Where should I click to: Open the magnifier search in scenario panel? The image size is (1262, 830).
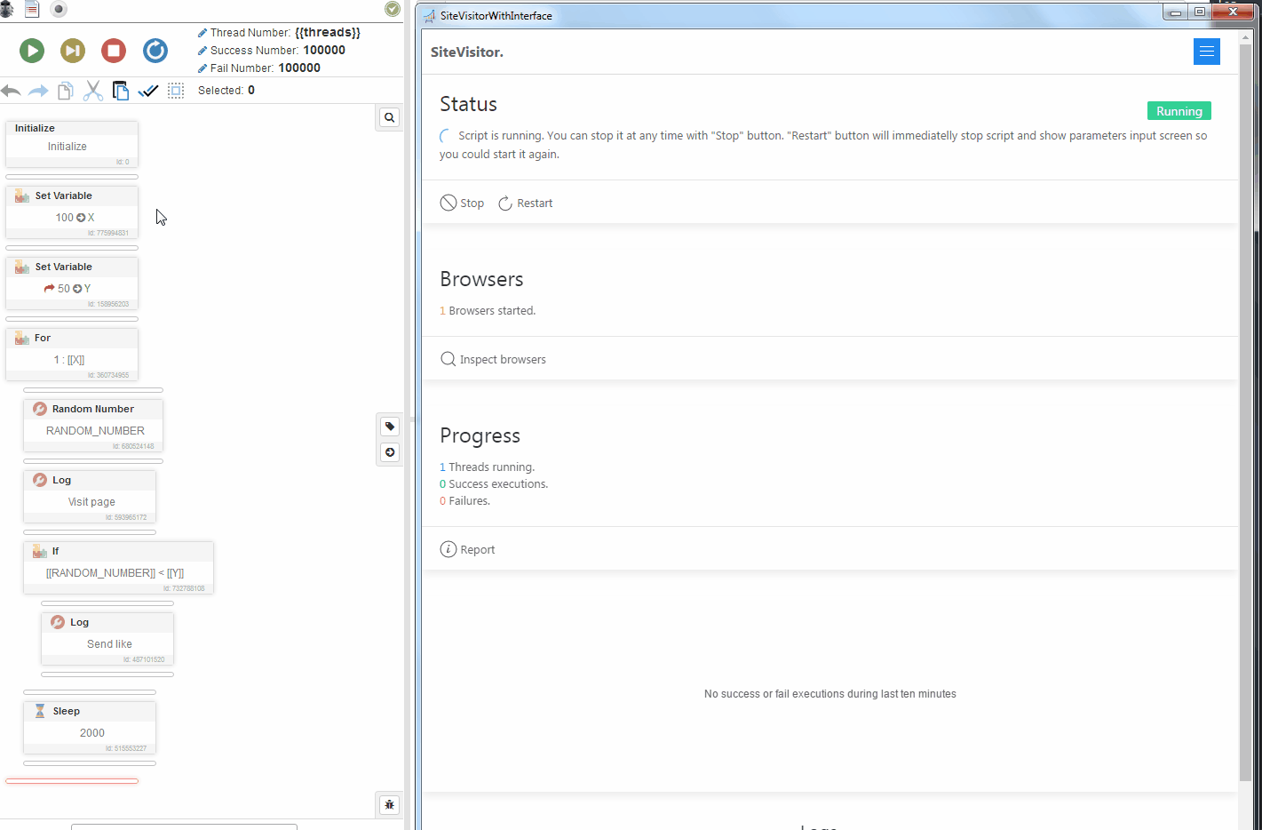pos(389,117)
